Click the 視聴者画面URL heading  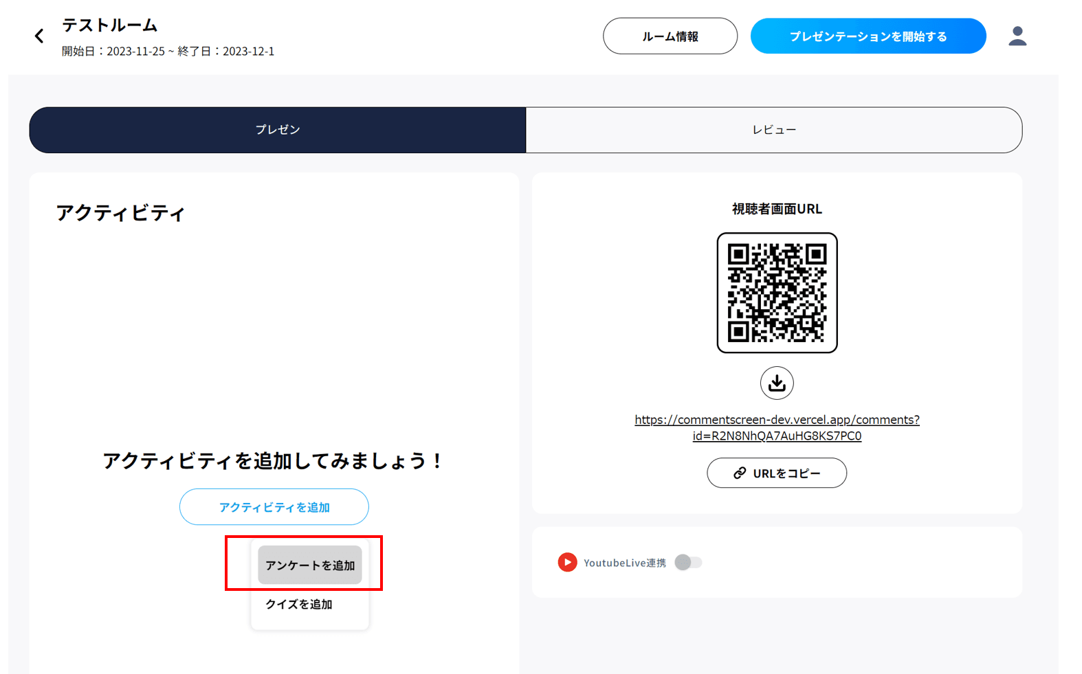777,209
